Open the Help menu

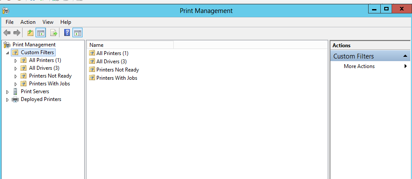(66, 22)
